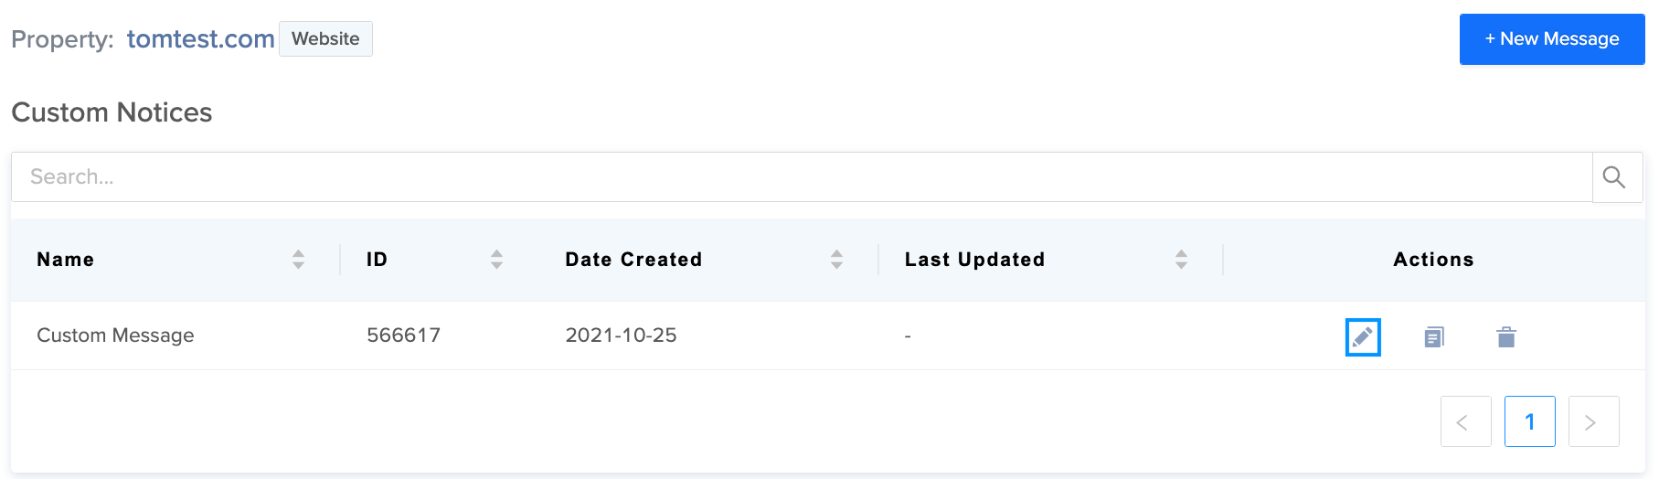This screenshot has width=1659, height=479.
Task: Click the Custom Notices heading
Action: [112, 112]
